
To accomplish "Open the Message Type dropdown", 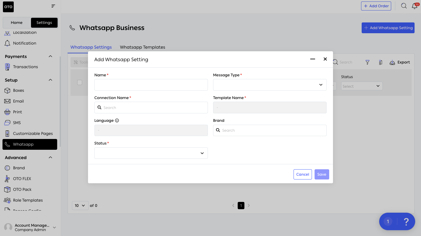I will click(x=270, y=85).
